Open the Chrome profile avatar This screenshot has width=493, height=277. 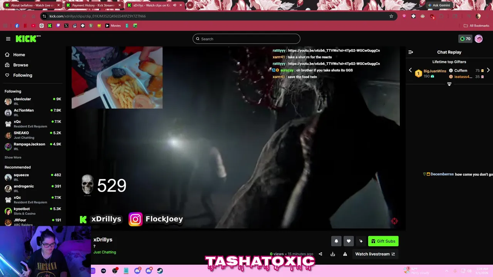pos(478,16)
